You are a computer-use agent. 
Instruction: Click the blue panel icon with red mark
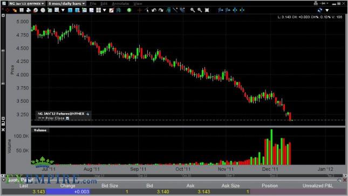(x=77, y=10)
